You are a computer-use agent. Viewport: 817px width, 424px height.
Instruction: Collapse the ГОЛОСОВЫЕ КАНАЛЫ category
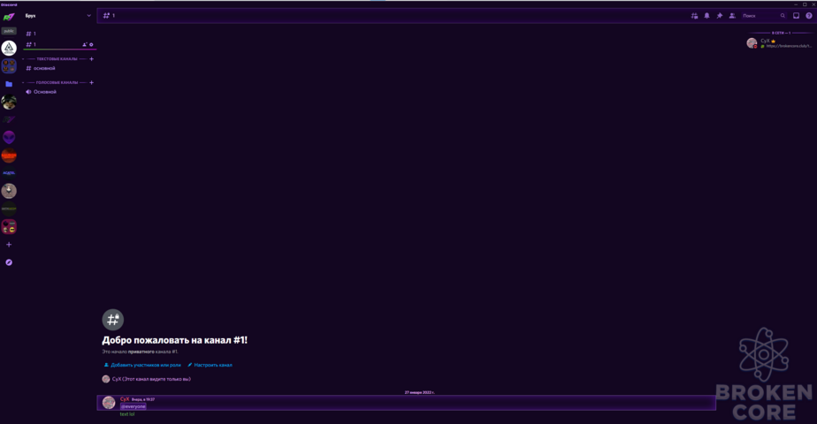pos(57,83)
